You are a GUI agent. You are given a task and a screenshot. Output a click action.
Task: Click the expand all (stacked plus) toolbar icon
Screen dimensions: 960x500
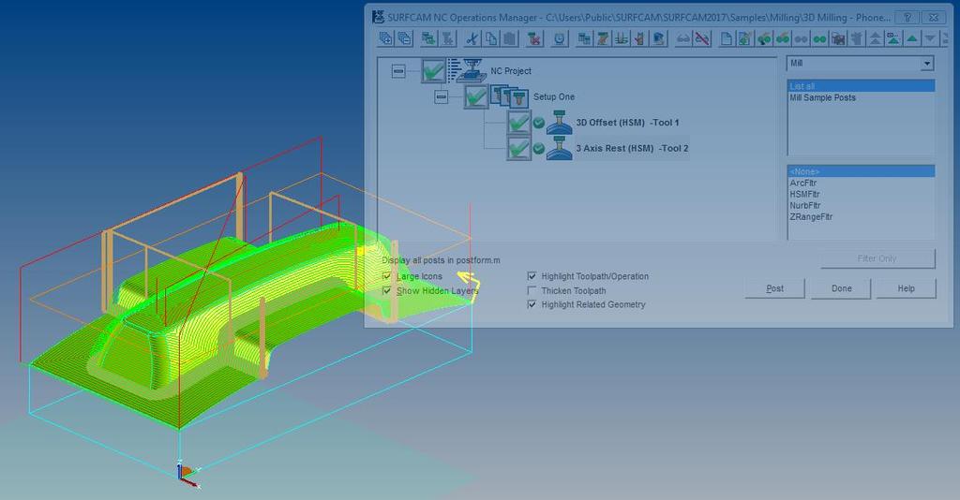tap(385, 38)
